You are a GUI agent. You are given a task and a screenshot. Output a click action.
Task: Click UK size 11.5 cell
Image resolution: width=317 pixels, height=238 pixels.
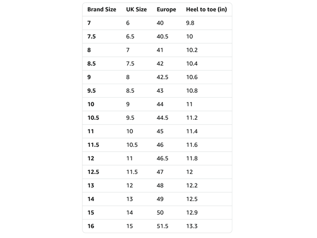[132, 172]
